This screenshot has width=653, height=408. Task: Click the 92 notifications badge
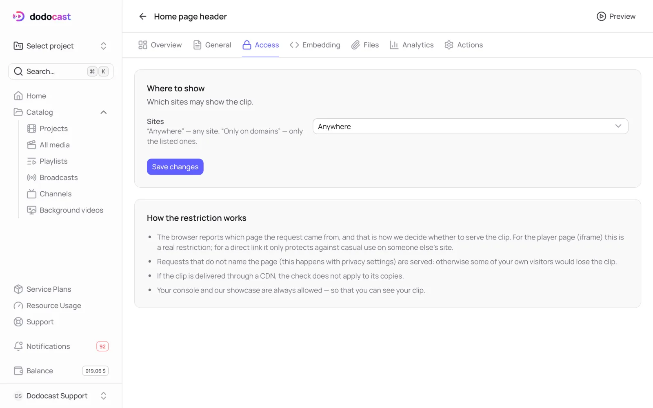[x=102, y=346]
